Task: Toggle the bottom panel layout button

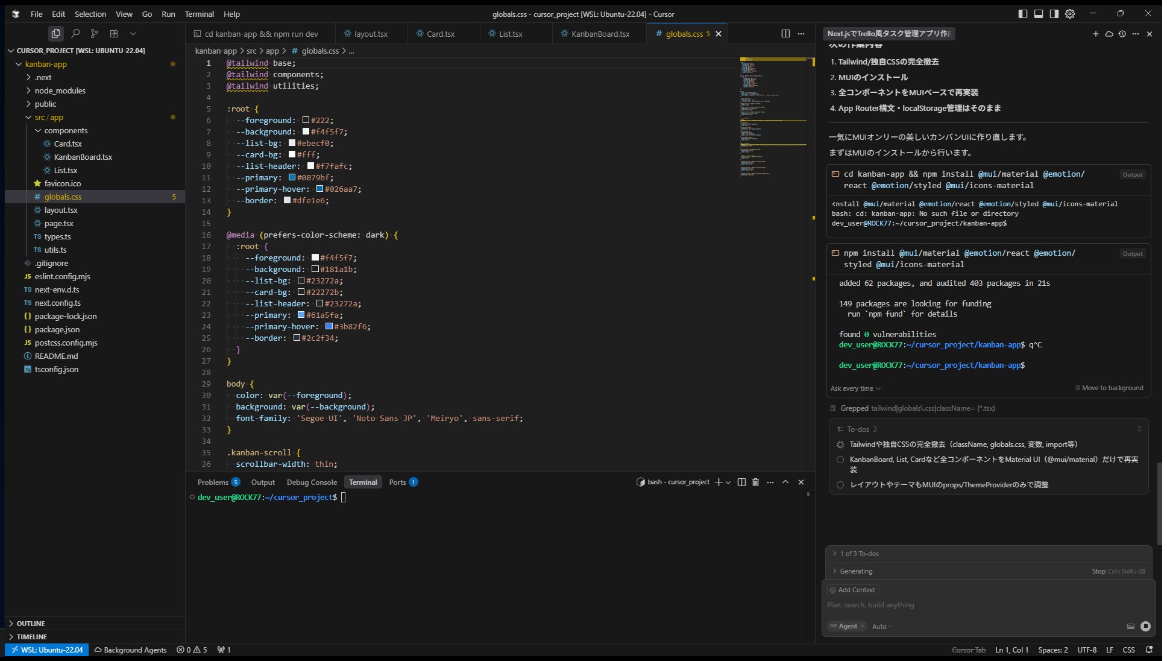Action: point(1039,14)
